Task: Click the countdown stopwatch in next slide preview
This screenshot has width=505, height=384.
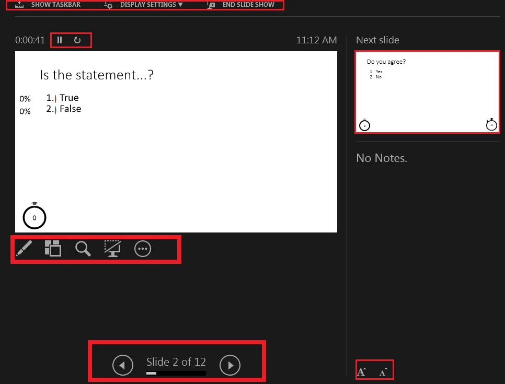Action: (491, 124)
